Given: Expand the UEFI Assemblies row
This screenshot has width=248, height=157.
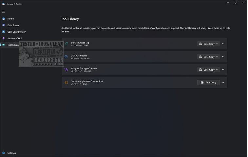Looking at the screenshot, I should (223, 57).
